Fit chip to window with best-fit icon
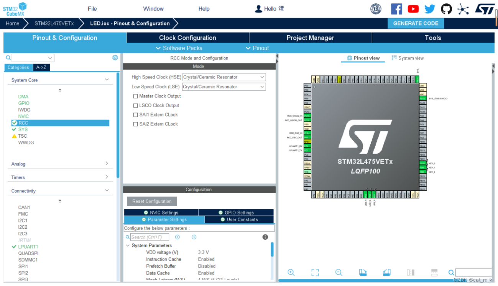Viewport: 498px width, 286px height. (315, 273)
